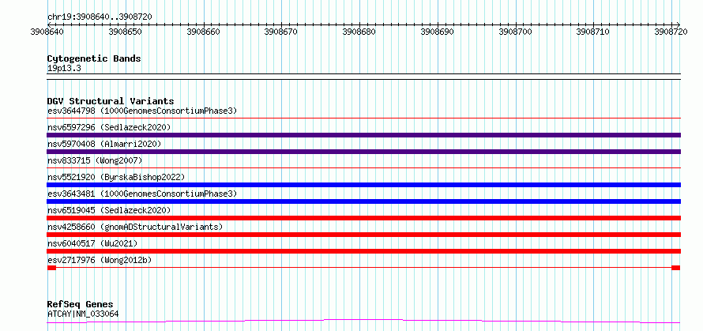This screenshot has height=331, width=703.
Task: Click ruler position 3908680
Action: coord(359,32)
